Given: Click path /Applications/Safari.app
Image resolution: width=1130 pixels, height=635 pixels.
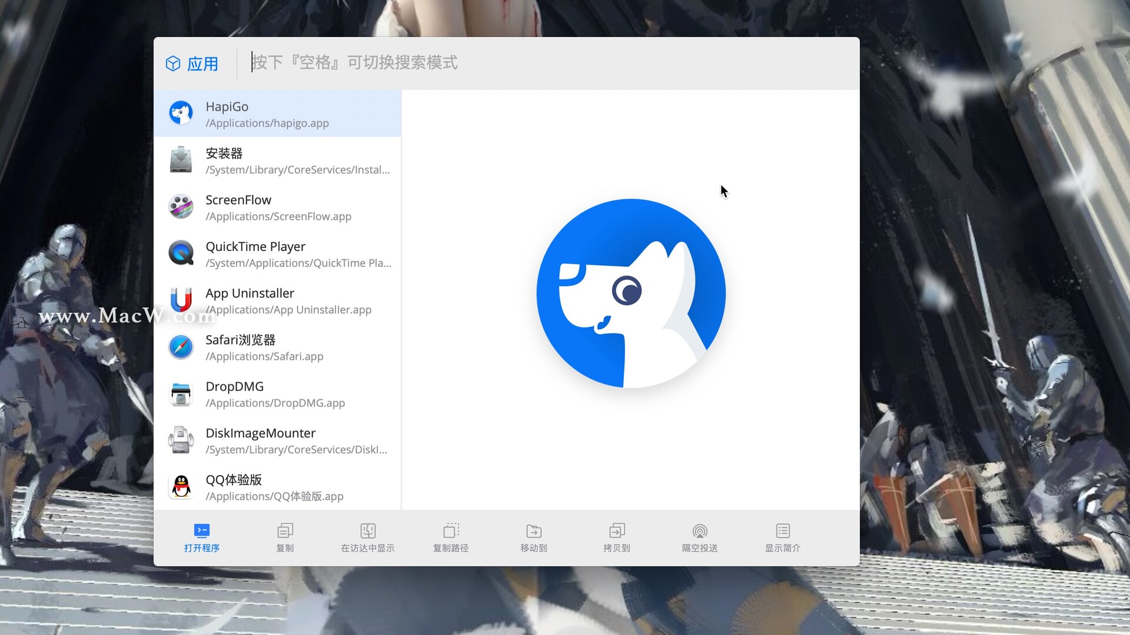Looking at the screenshot, I should (x=264, y=356).
